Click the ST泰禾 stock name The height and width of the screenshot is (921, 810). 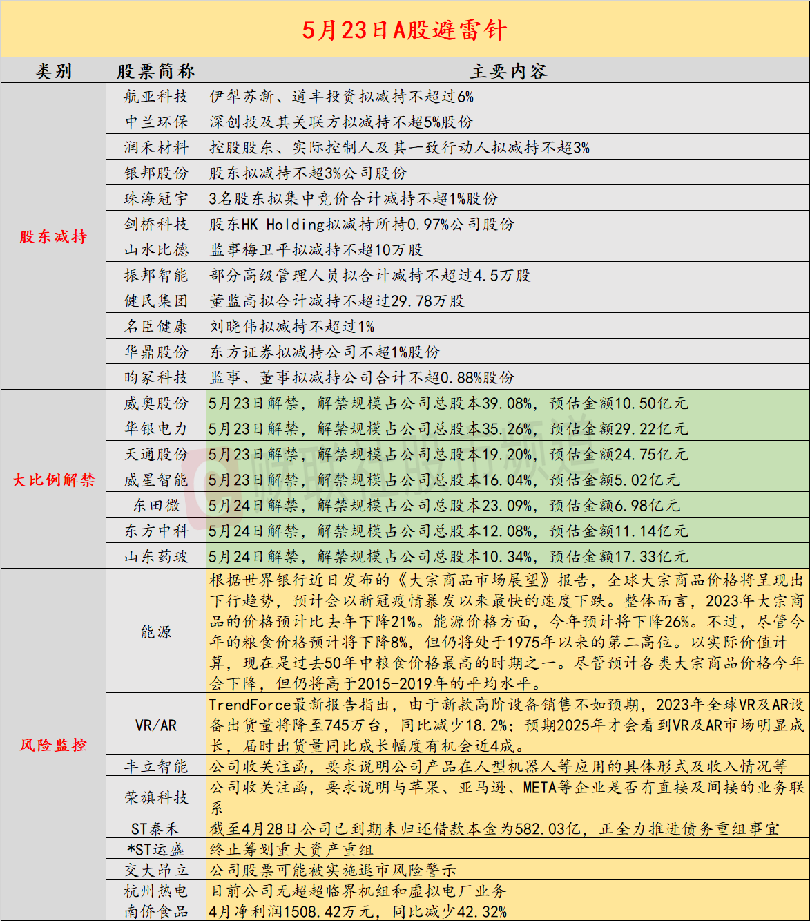tap(156, 828)
